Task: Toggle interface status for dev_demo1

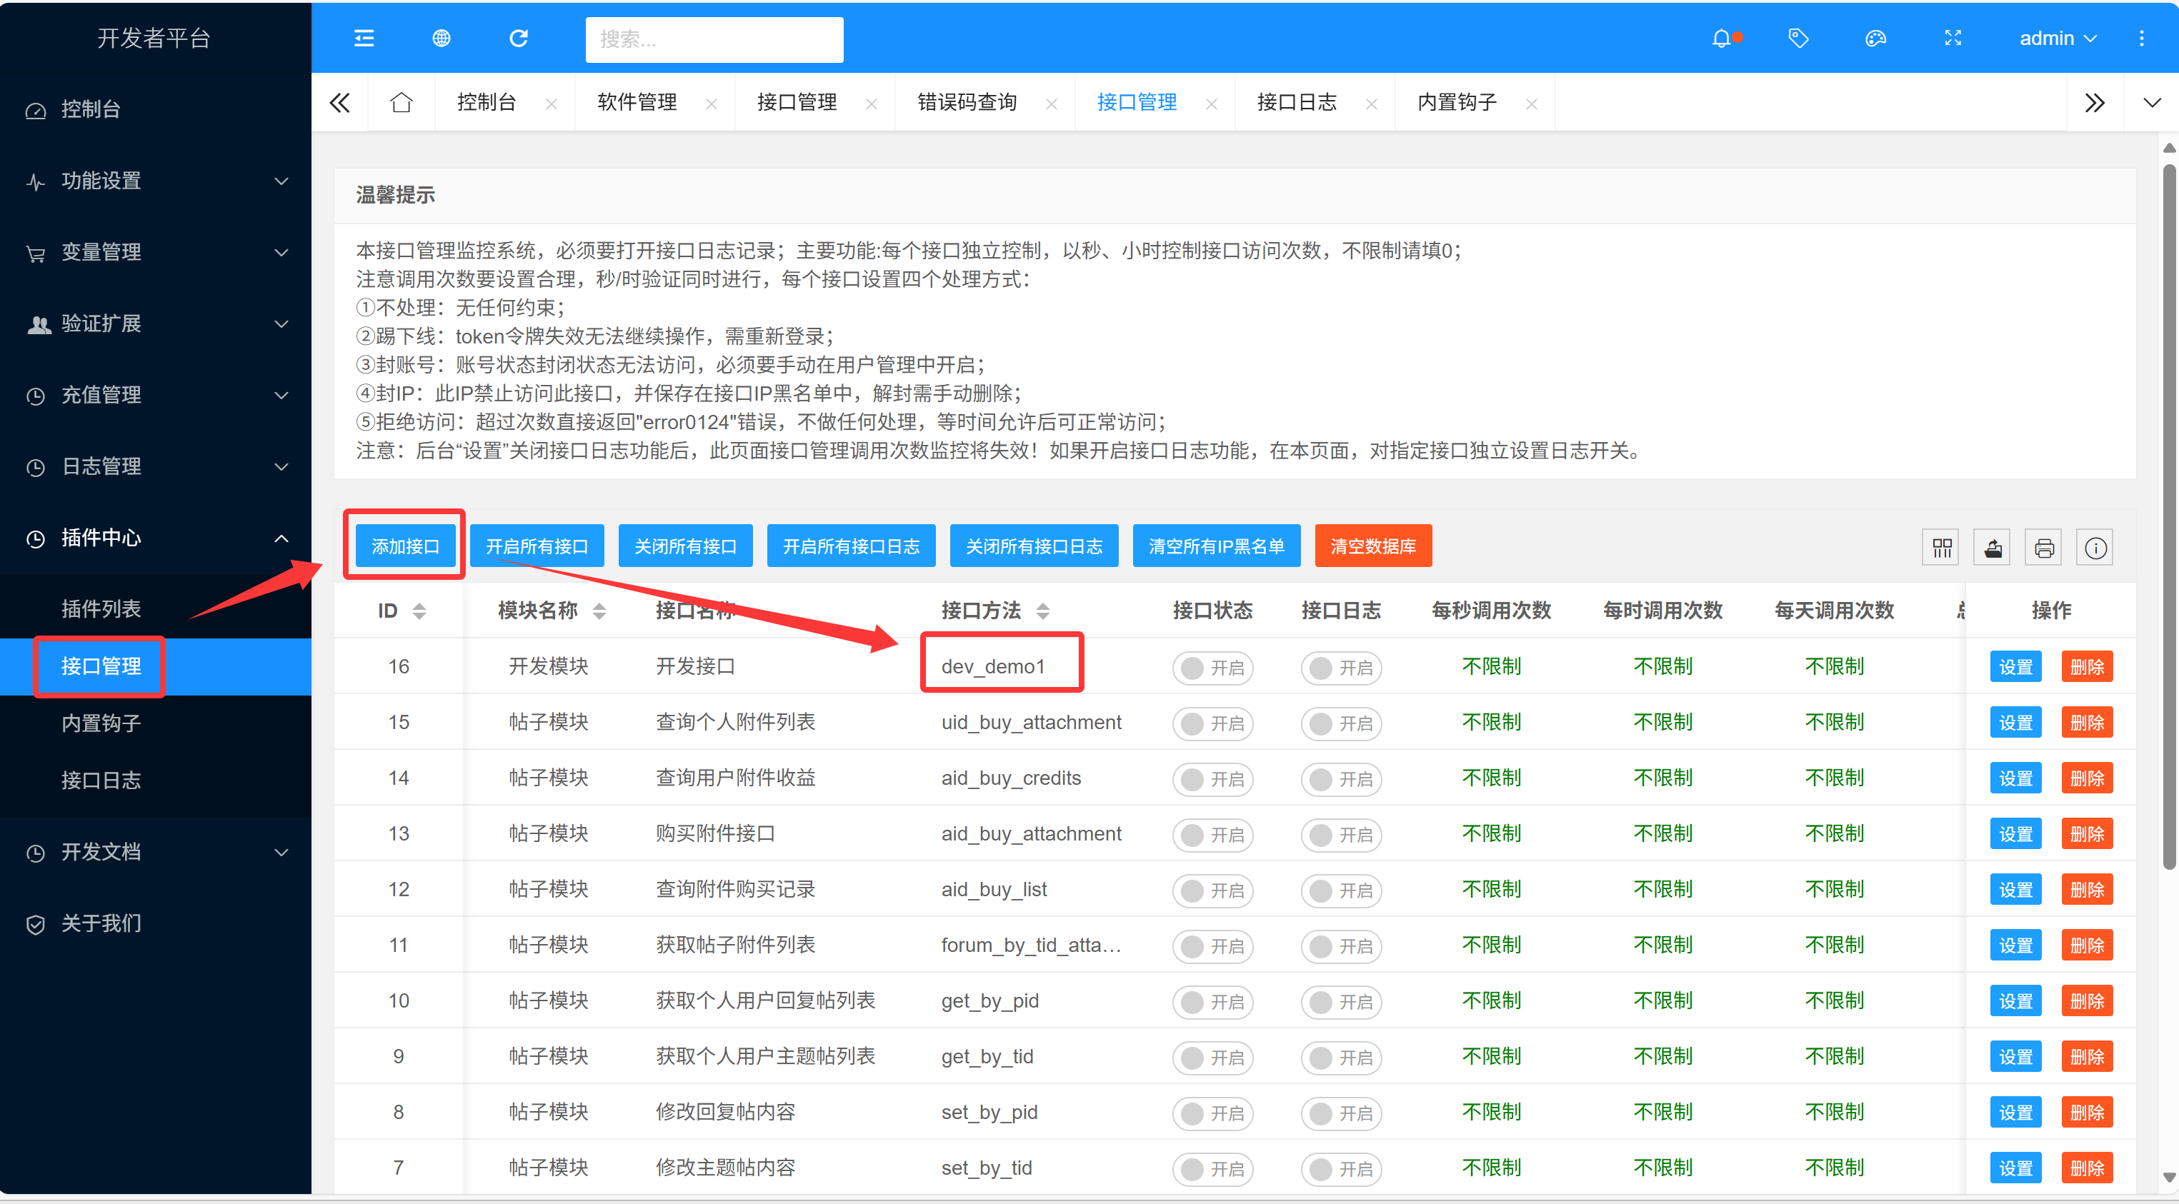Action: pyautogui.click(x=1211, y=667)
